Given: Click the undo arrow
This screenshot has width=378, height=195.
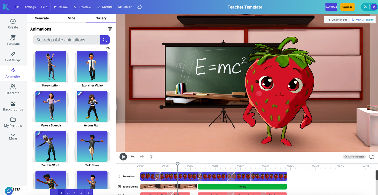Looking at the screenshot, I should coord(133,157).
